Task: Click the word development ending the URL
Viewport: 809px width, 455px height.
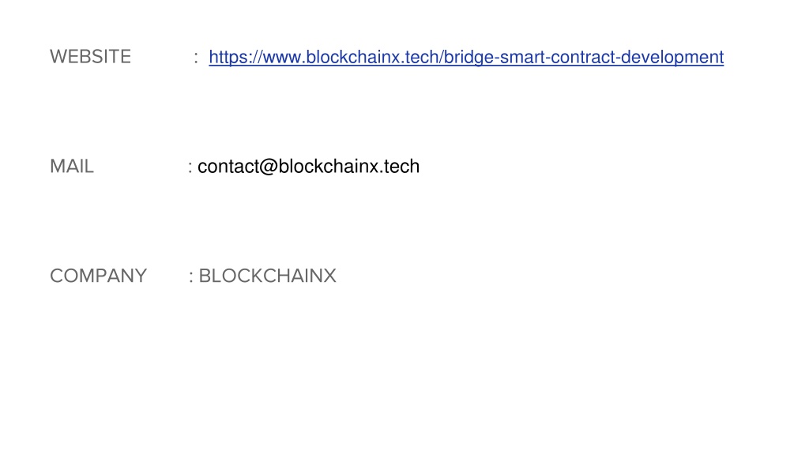Action: (x=672, y=57)
